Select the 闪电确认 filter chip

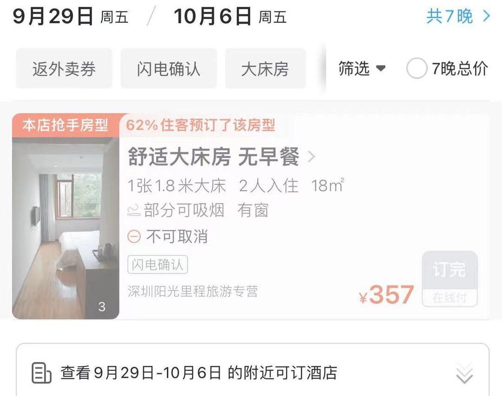point(169,68)
